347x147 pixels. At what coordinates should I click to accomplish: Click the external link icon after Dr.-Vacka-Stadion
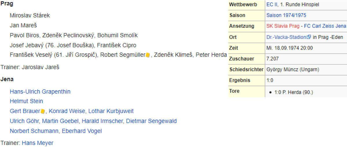click(x=309, y=37)
